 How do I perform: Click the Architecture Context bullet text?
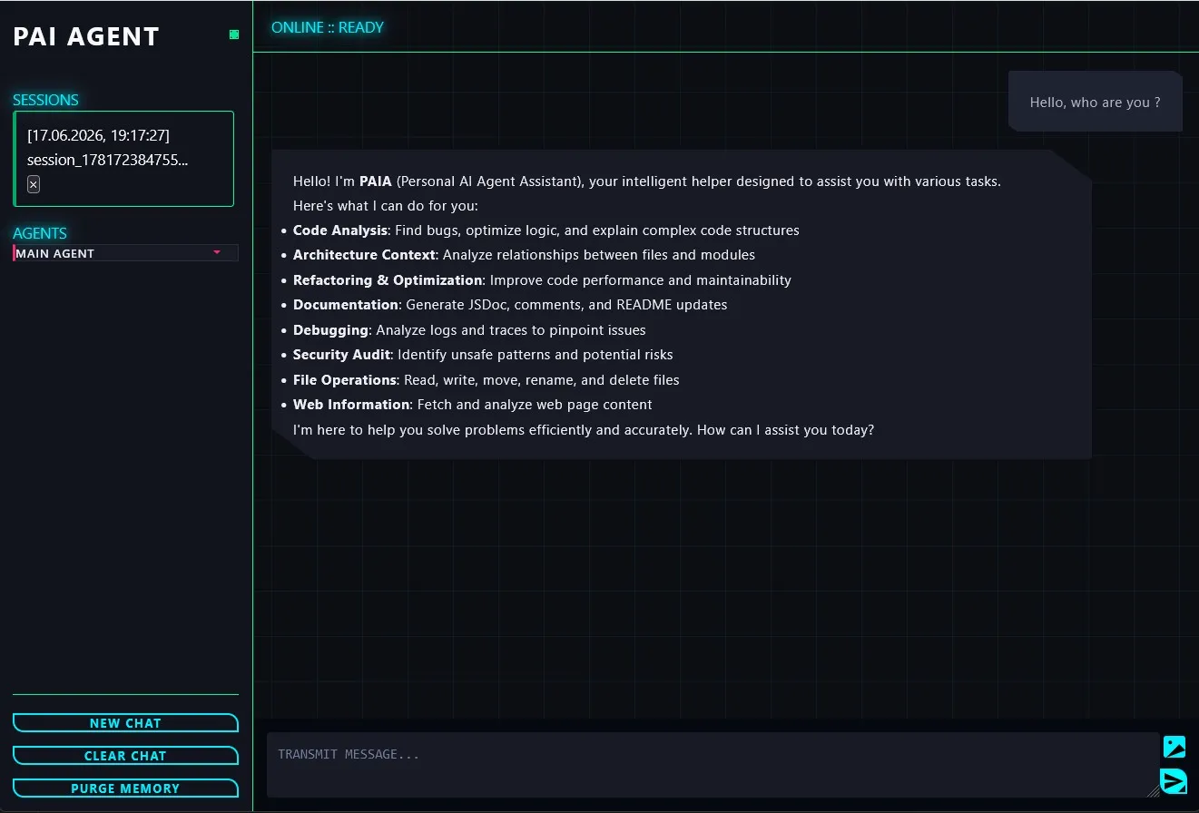click(x=524, y=255)
